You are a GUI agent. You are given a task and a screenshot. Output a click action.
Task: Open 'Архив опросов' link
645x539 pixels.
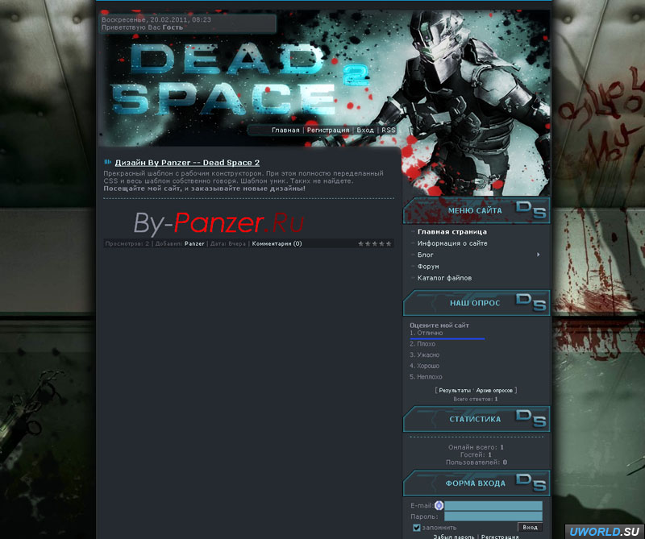point(494,390)
